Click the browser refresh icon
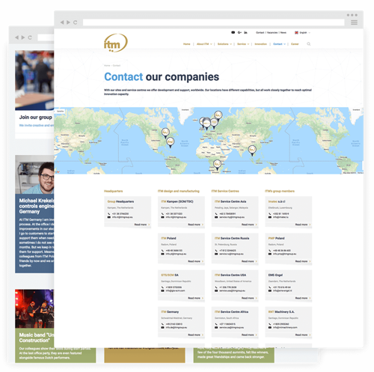 [75, 22]
